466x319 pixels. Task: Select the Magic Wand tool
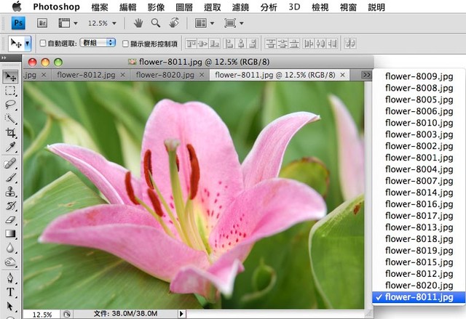pos(11,118)
